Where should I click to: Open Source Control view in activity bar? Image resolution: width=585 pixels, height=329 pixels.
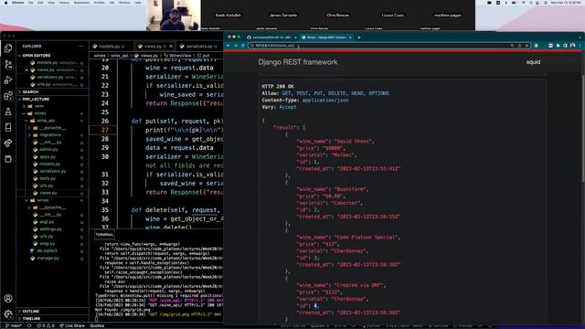tap(8, 64)
